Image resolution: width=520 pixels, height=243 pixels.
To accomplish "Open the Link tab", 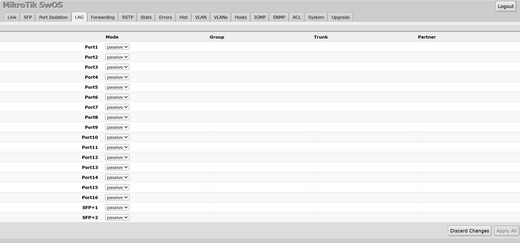I will [x=12, y=17].
